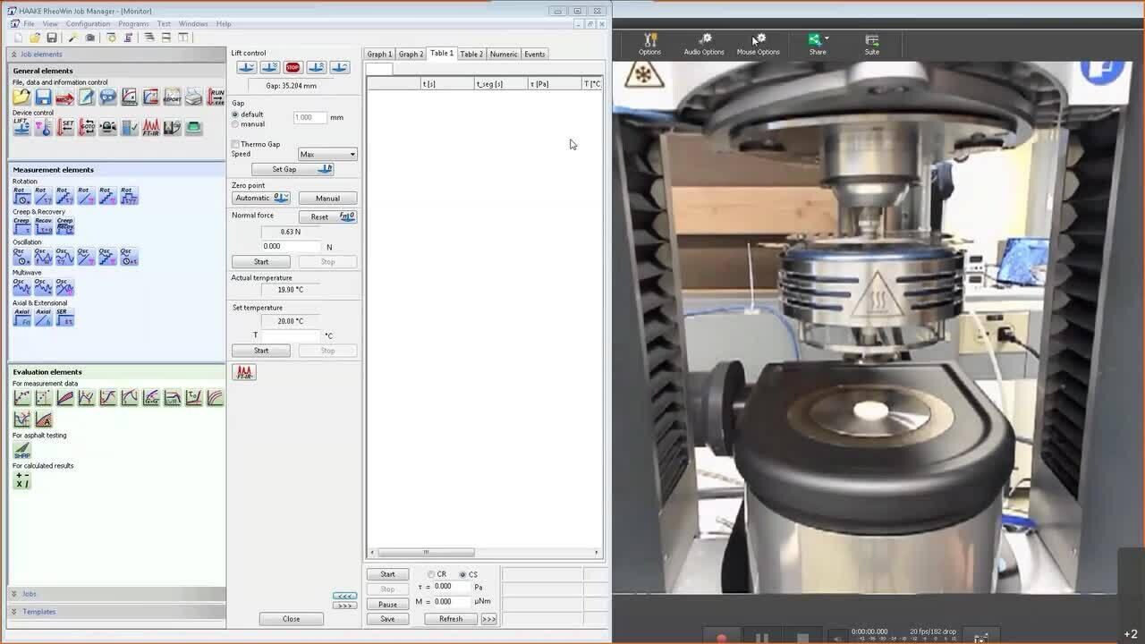This screenshot has height=644, width=1145.
Task: Click the FT-IR button below Set temperature
Action: (x=244, y=372)
